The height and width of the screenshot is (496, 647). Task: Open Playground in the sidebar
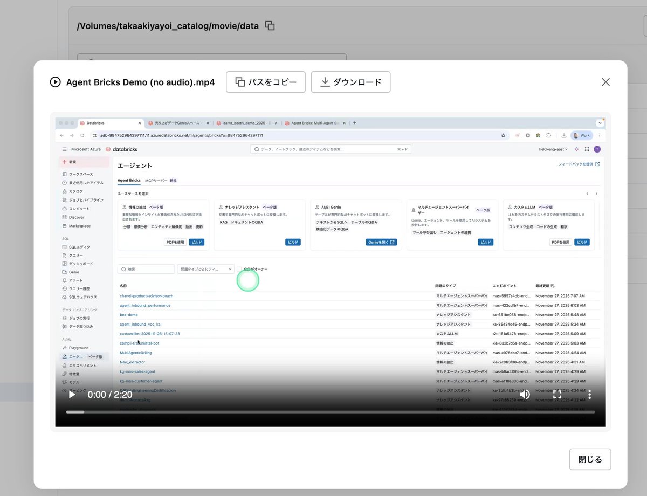point(75,348)
